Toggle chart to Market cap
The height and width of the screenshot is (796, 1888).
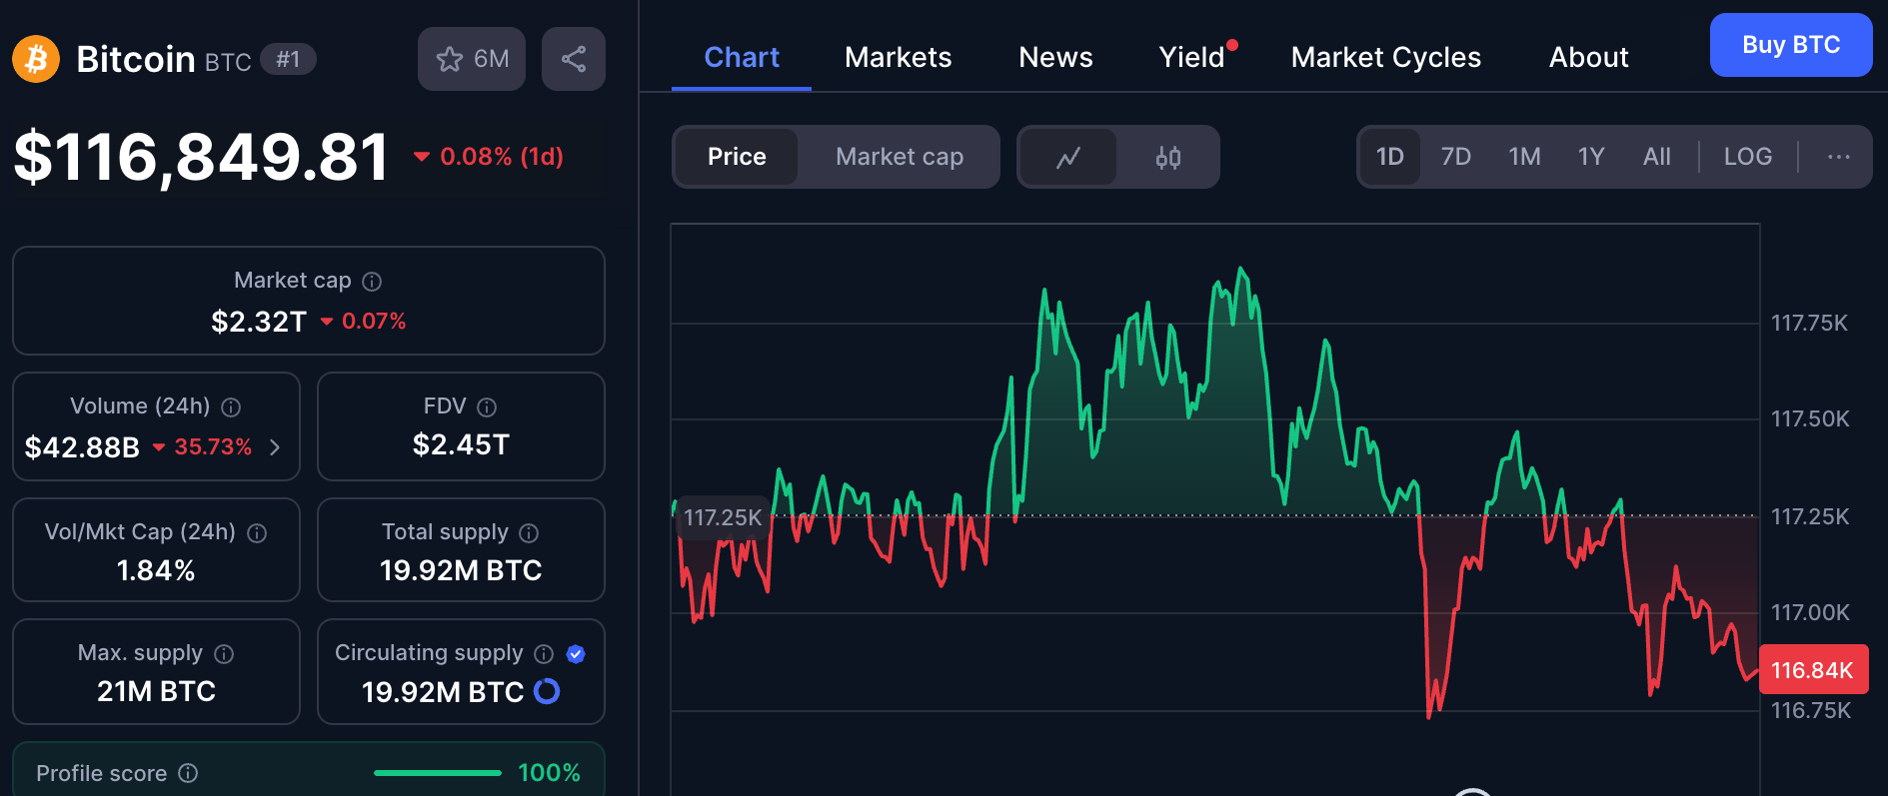tap(899, 157)
